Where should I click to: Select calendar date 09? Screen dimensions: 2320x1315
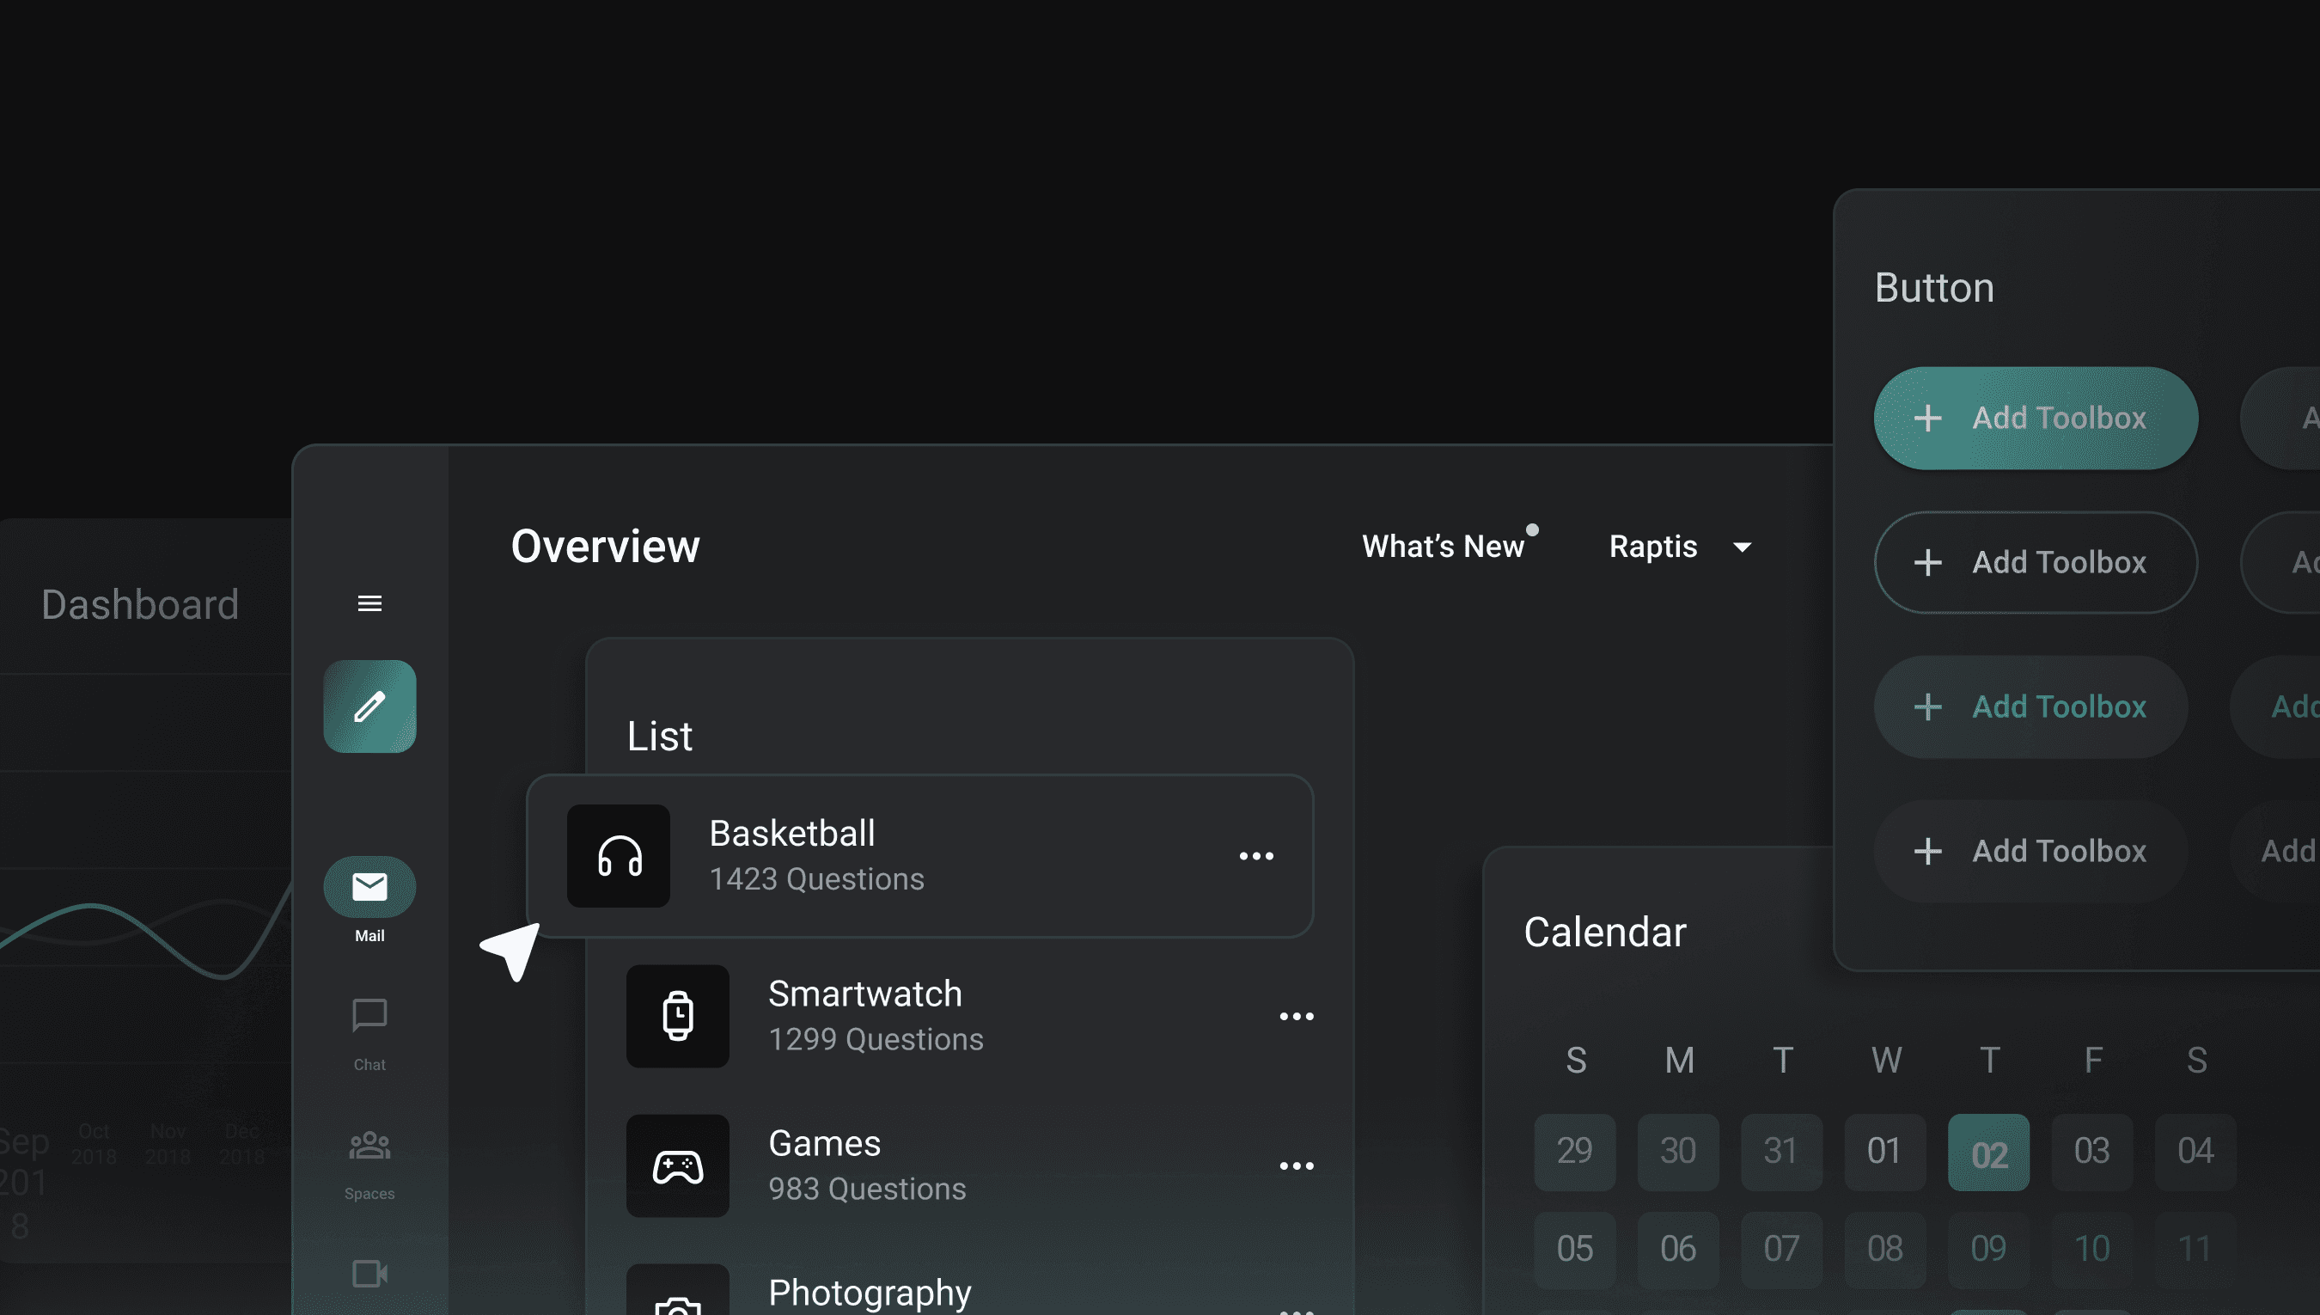coord(1988,1250)
